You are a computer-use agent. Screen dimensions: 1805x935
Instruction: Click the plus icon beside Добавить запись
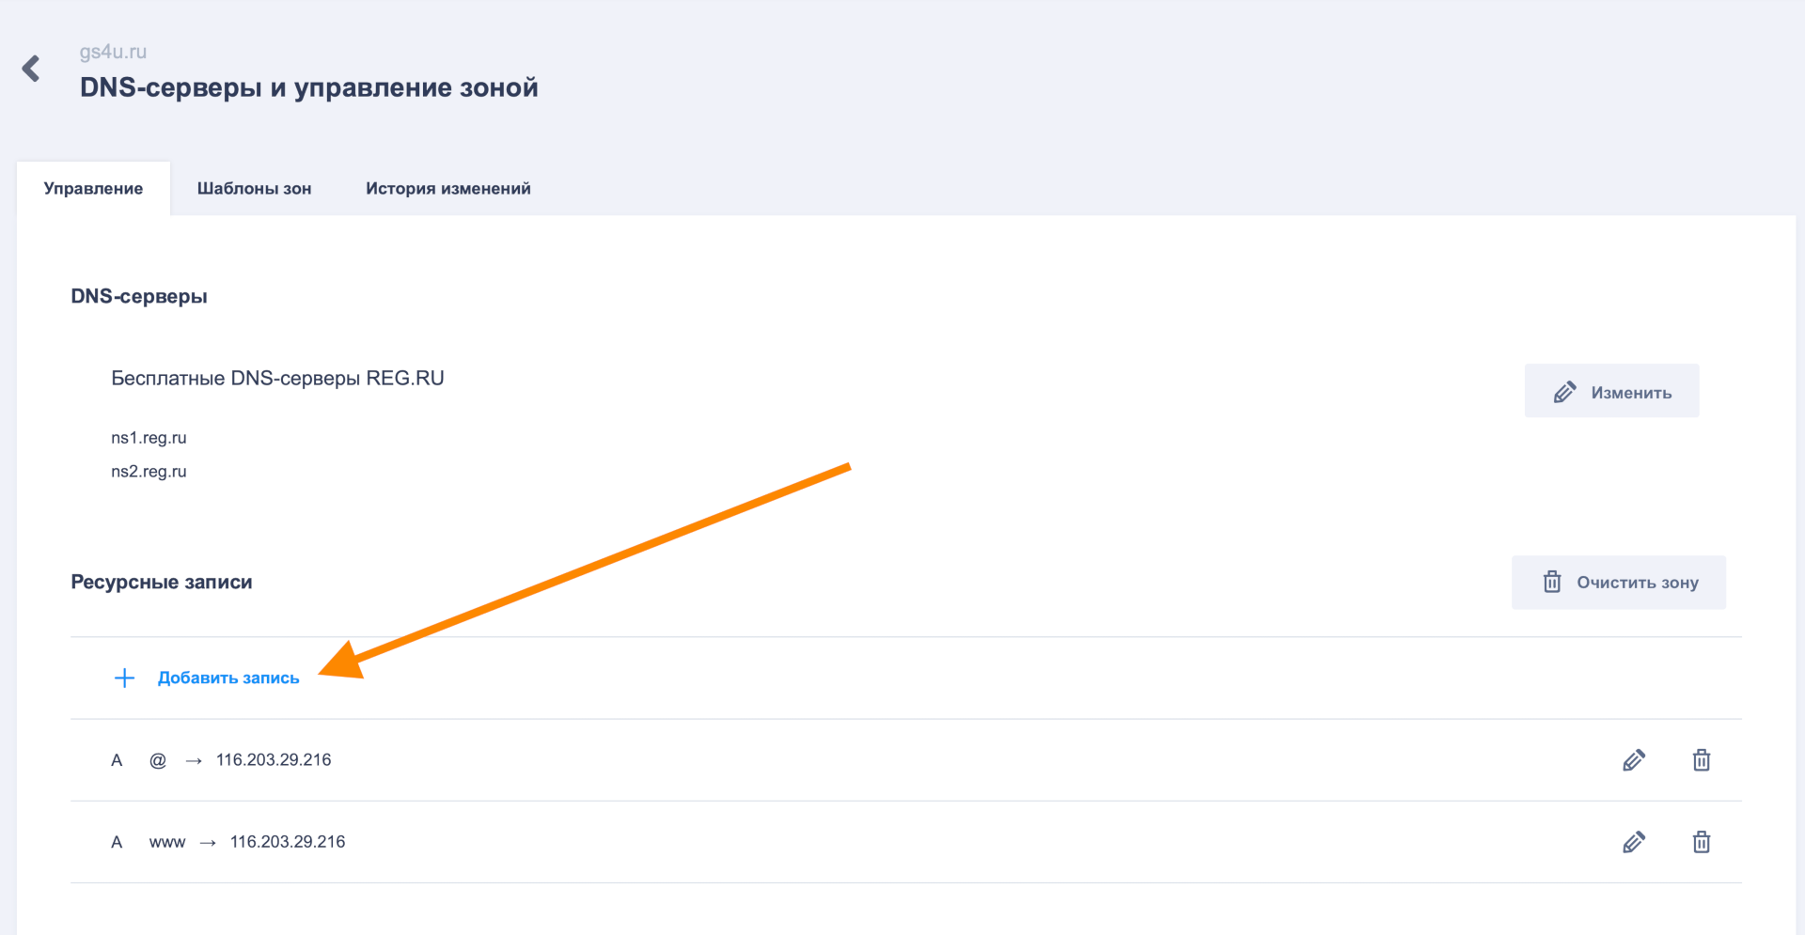pos(124,678)
